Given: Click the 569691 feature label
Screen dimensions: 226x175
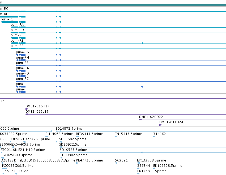Looking at the screenshot, I should coord(121,160).
